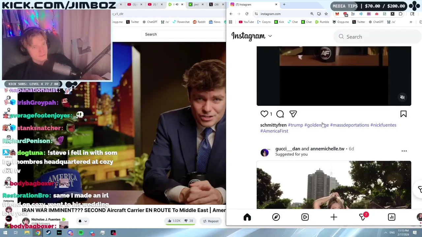The image size is (422, 237).
Task: Dislike the Rumble video 28
Action: point(189,221)
